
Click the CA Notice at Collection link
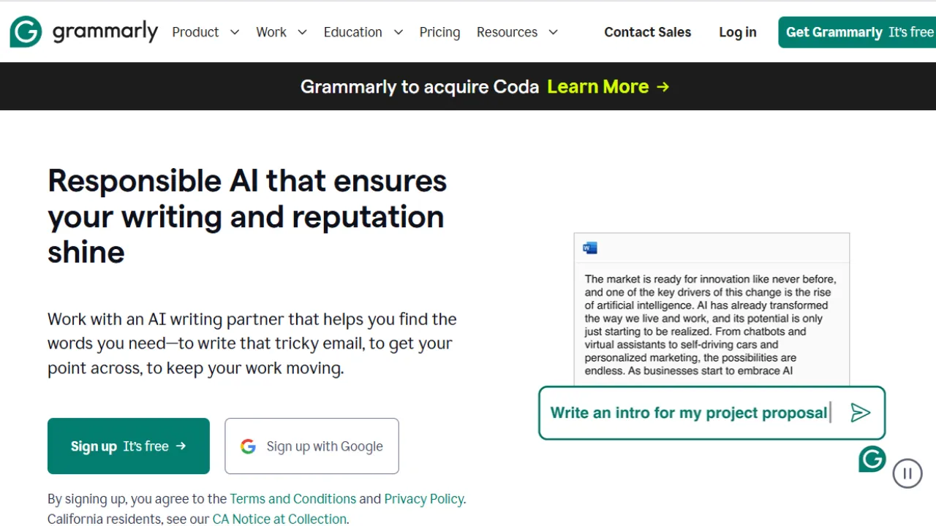click(x=279, y=519)
